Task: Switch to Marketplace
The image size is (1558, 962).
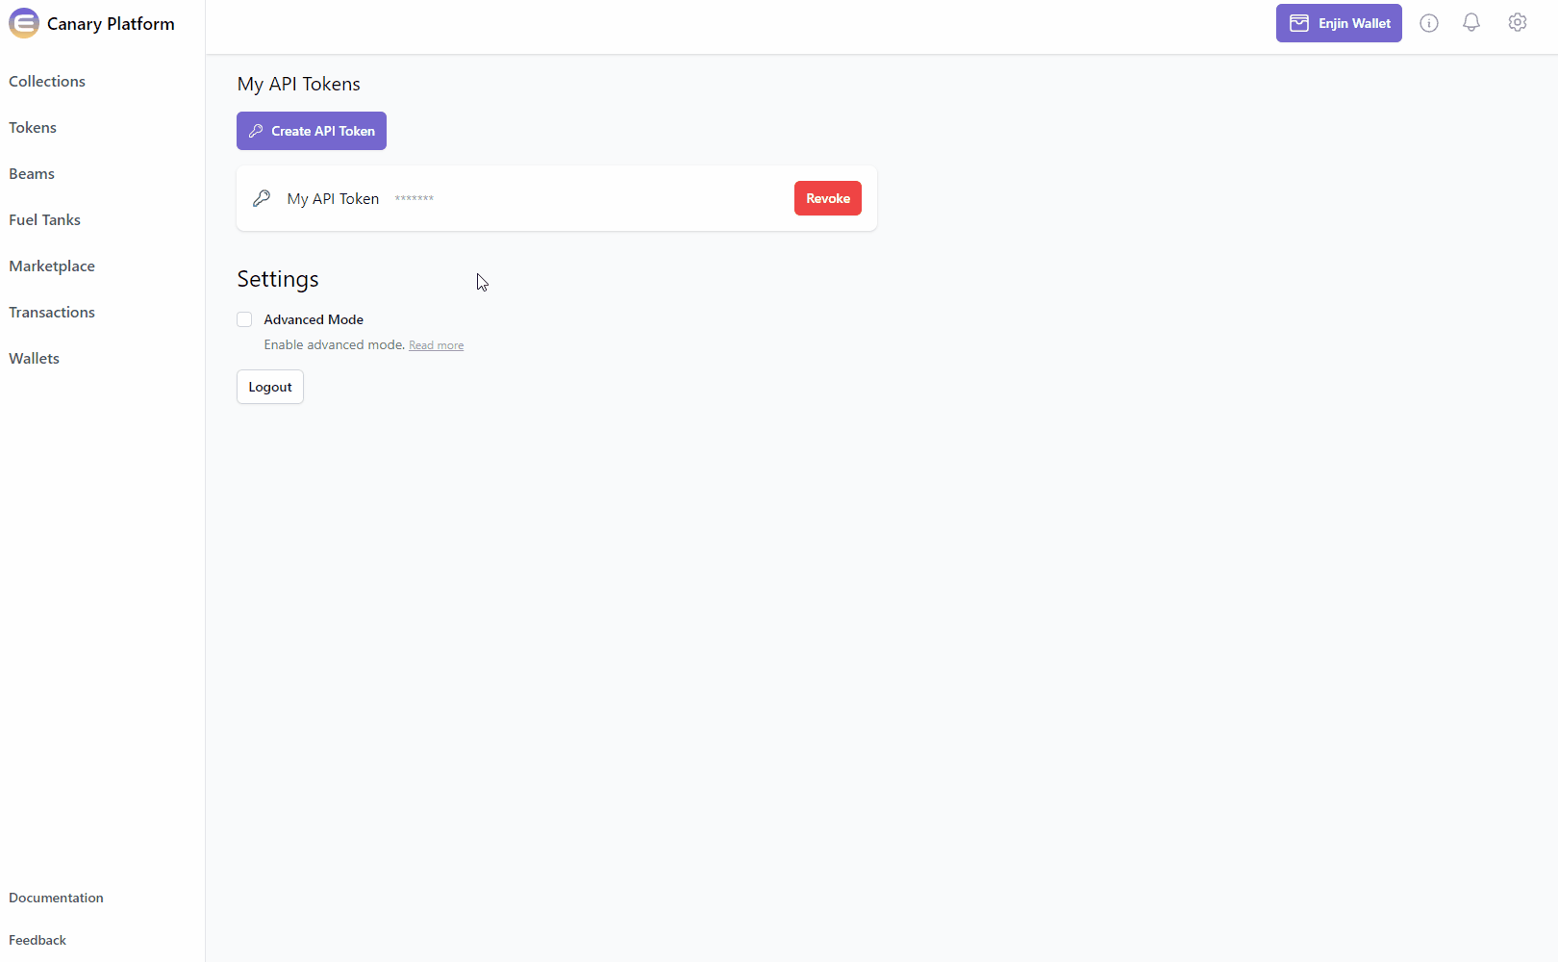Action: click(52, 266)
